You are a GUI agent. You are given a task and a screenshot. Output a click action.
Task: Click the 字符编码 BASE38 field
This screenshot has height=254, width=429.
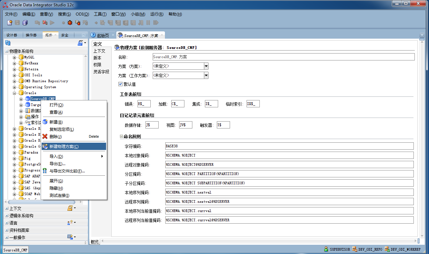[290, 146]
